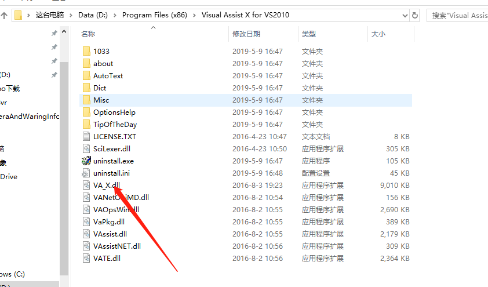
Task: Select the VATE.dll file icon
Action: (86, 258)
